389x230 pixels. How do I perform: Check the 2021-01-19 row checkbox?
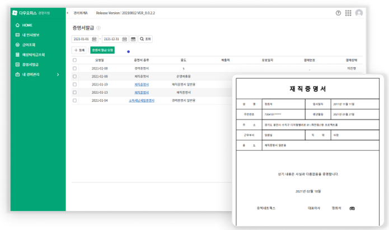click(74, 85)
